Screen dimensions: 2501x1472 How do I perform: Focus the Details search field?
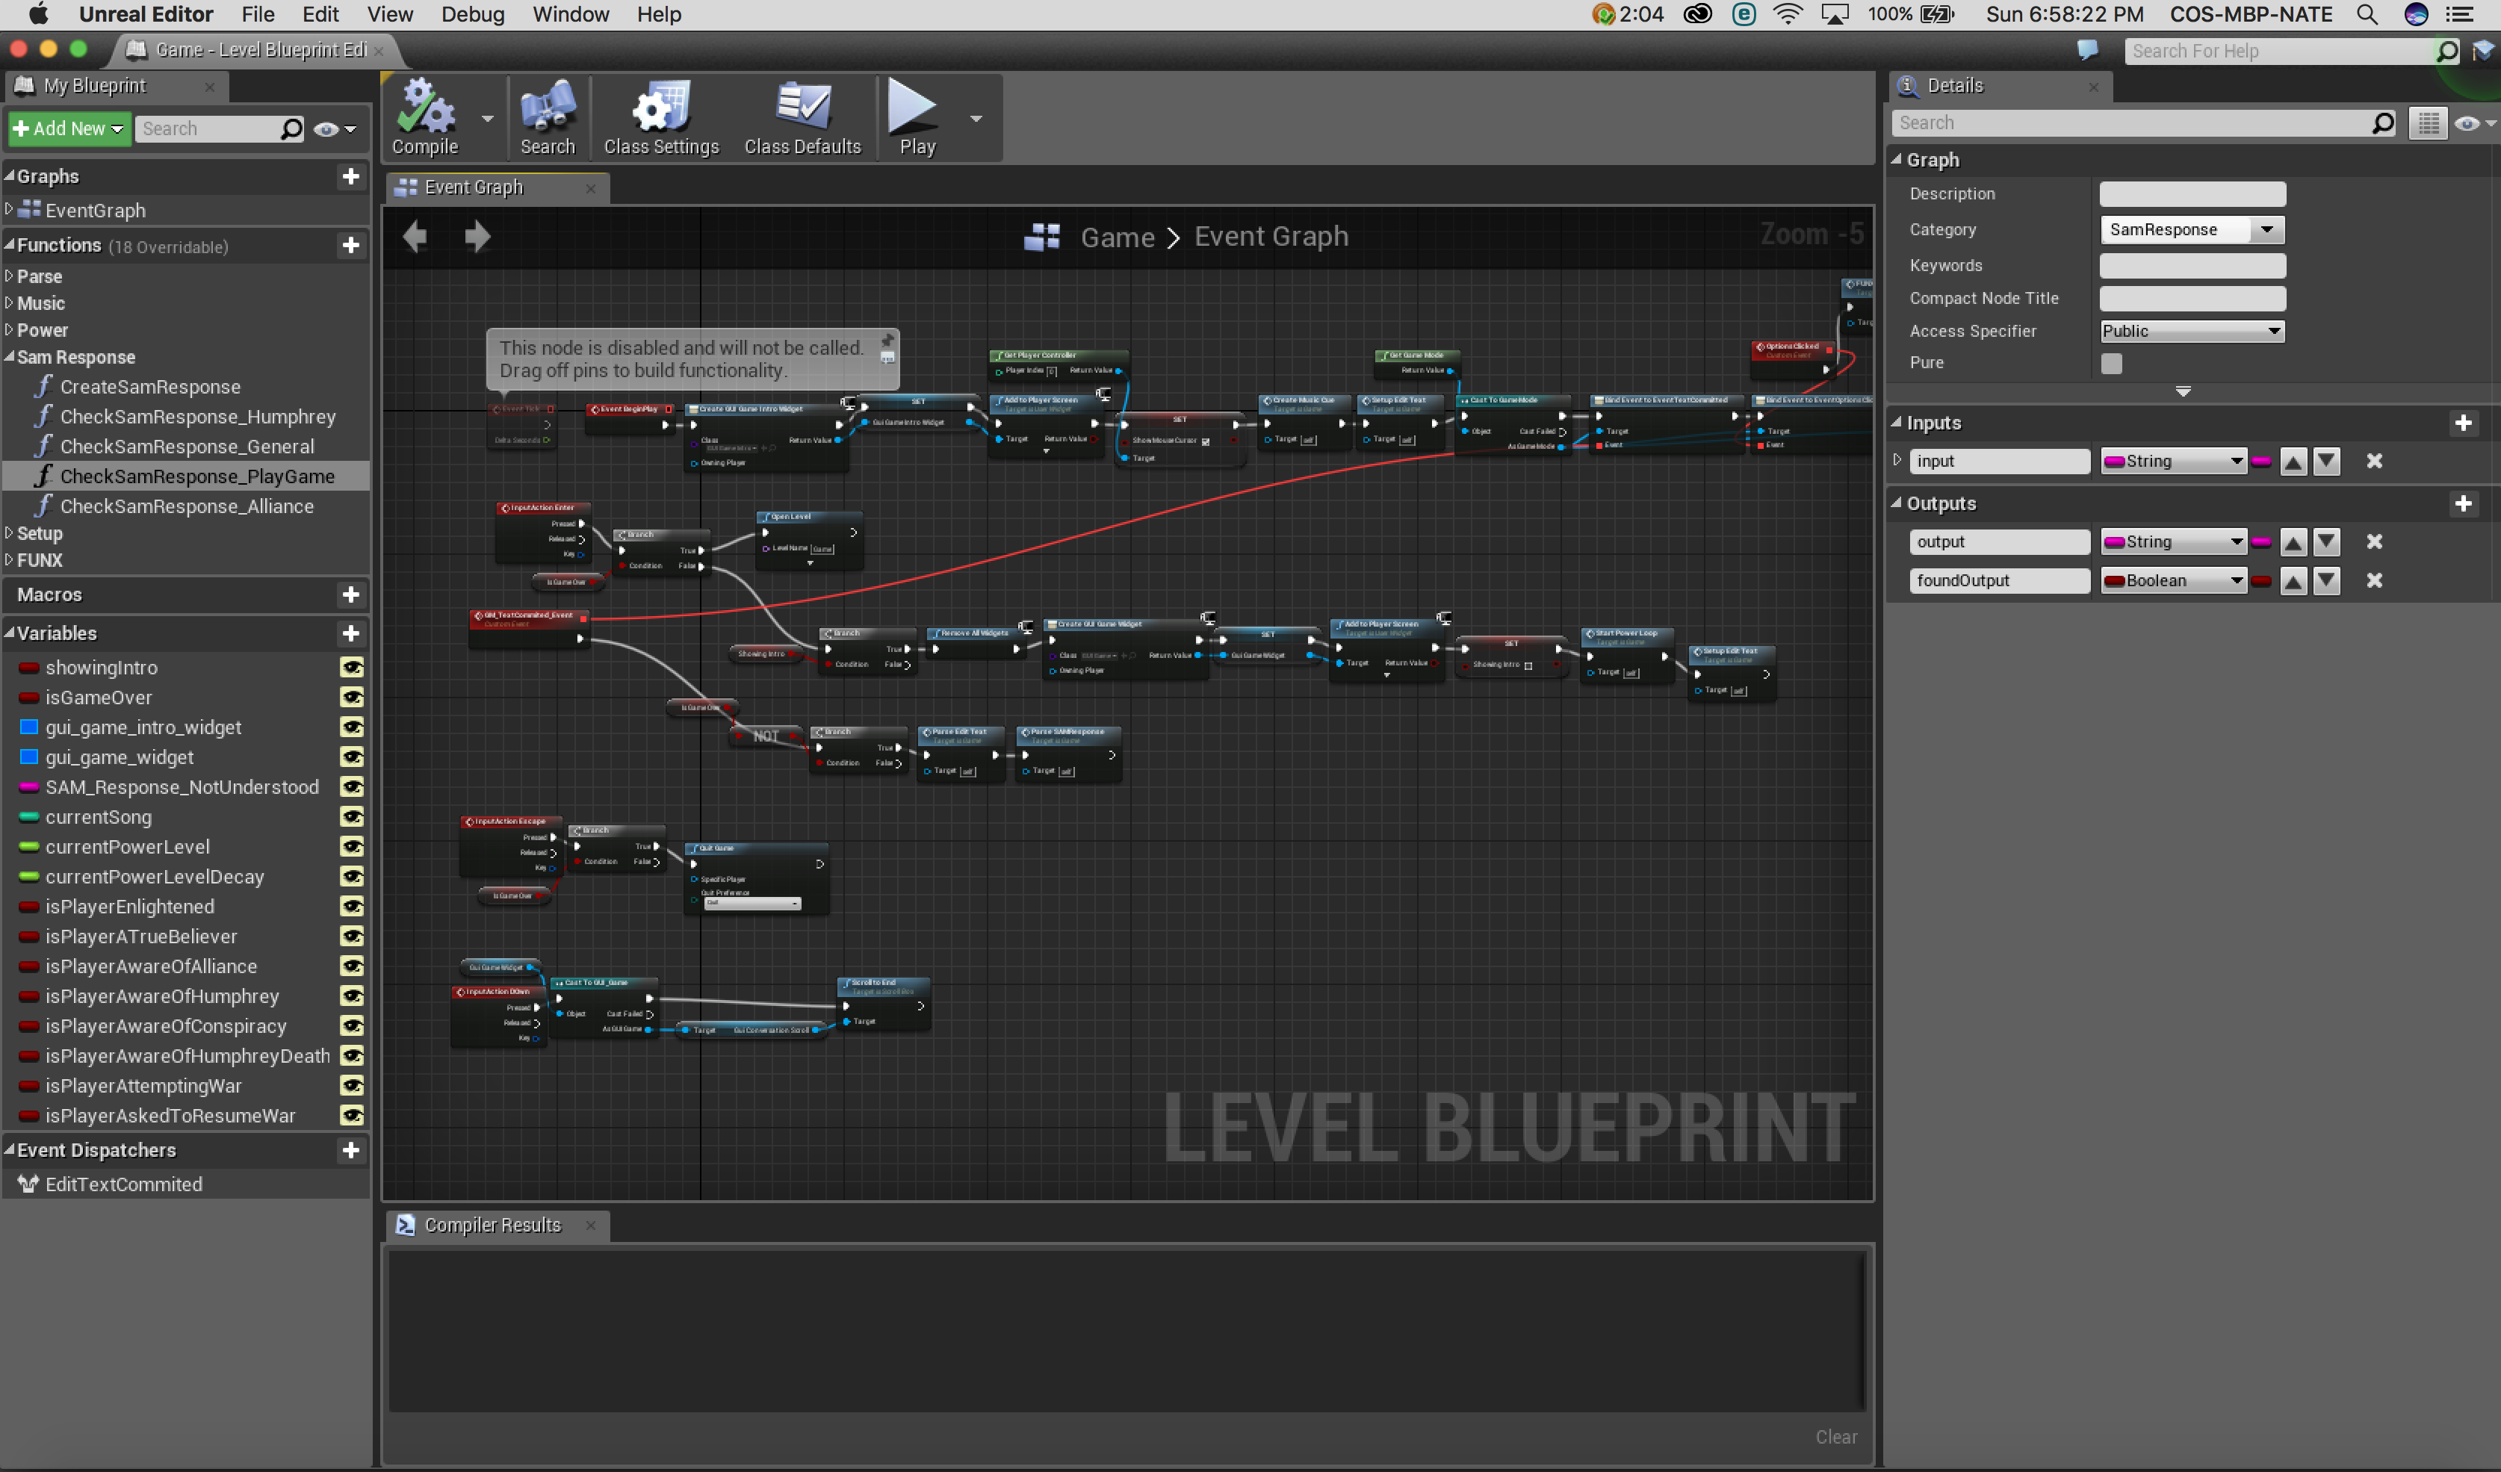(x=2142, y=123)
